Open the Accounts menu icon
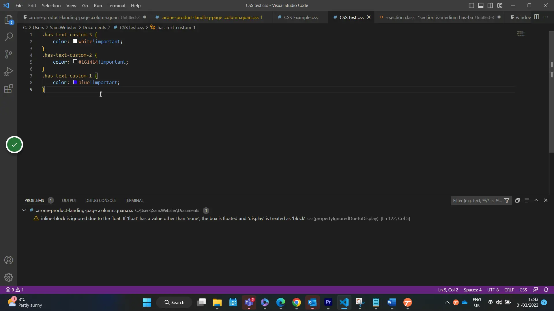554x311 pixels. coord(9,260)
